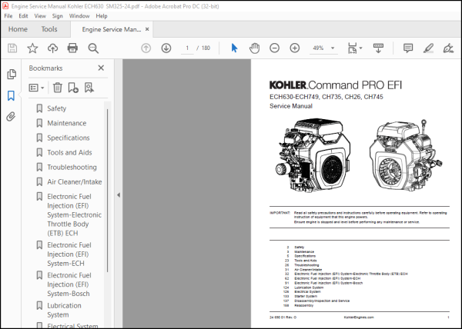Click the Troubleshooting entry in page contents

click(306, 265)
